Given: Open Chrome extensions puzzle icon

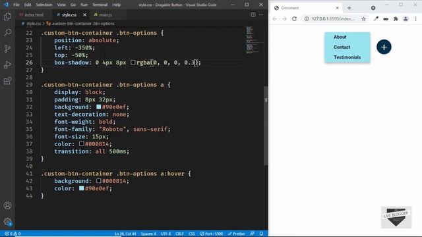Looking at the screenshot, I should (x=396, y=19).
